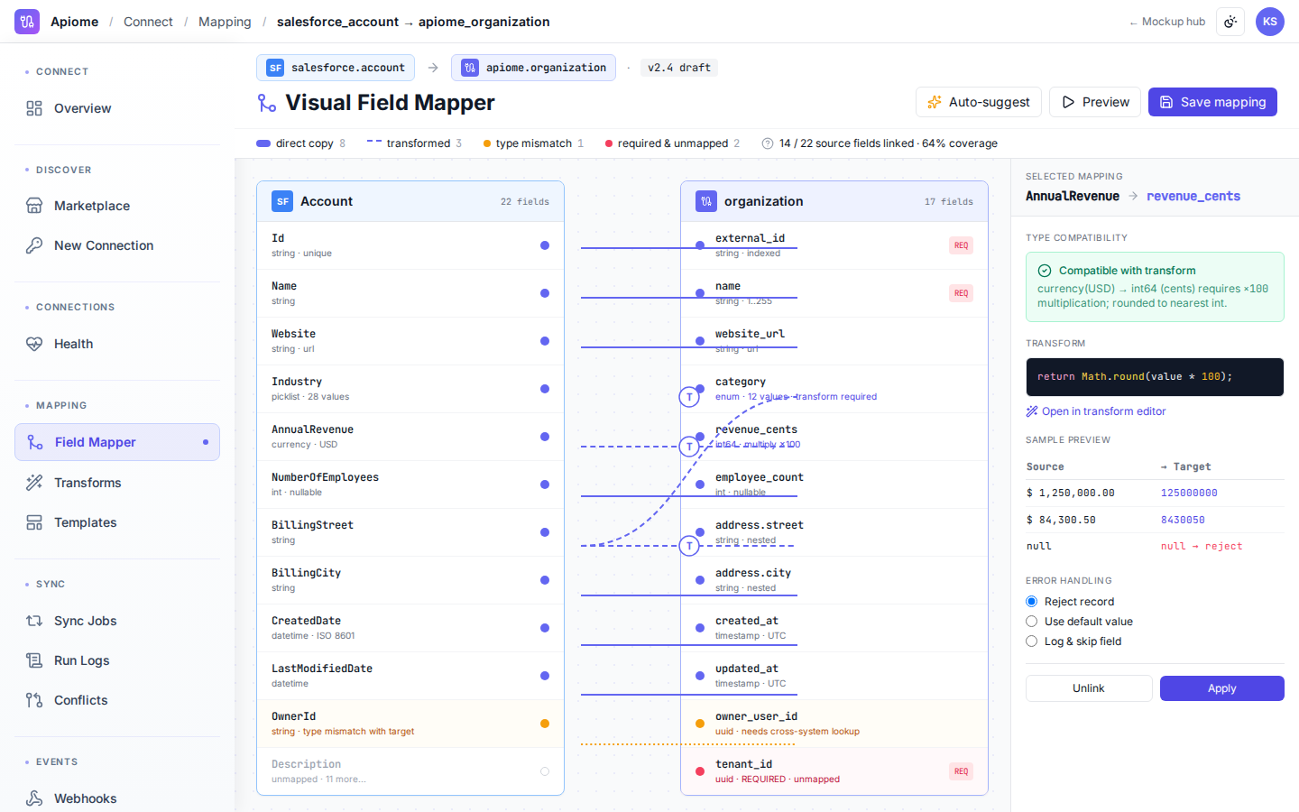This screenshot has height=812, width=1299.
Task: Click the Industry field connector dot
Action: [545, 389]
